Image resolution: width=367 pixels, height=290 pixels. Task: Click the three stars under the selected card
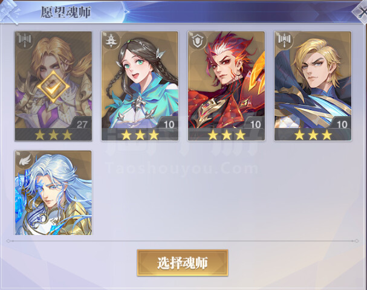tap(53, 135)
